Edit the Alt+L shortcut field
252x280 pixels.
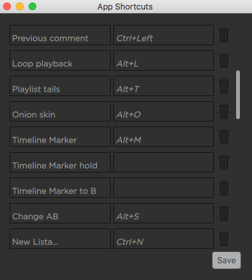click(164, 60)
